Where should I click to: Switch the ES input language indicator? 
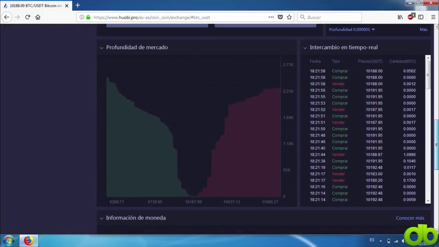tap(372, 240)
